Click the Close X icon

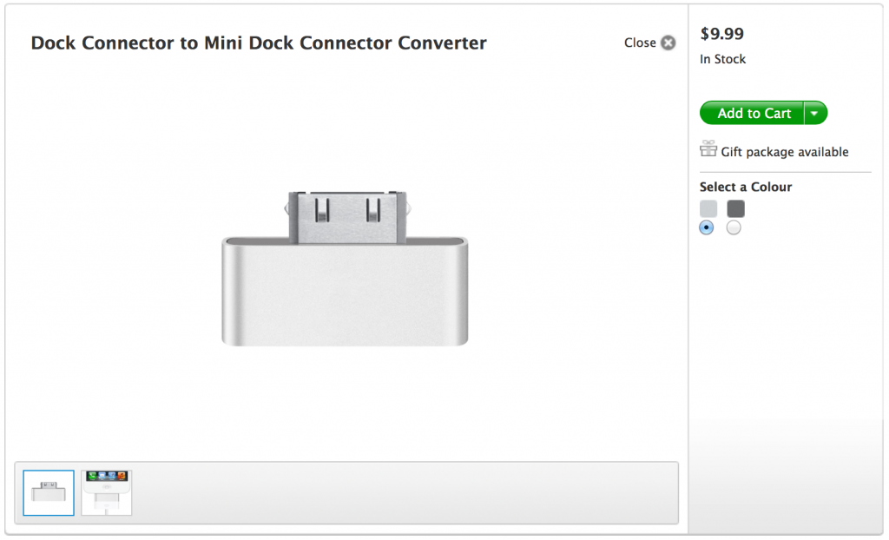click(668, 43)
